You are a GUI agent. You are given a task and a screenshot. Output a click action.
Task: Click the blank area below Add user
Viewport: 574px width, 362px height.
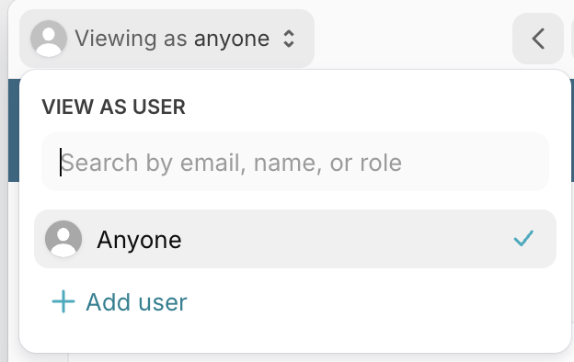[x=295, y=334]
